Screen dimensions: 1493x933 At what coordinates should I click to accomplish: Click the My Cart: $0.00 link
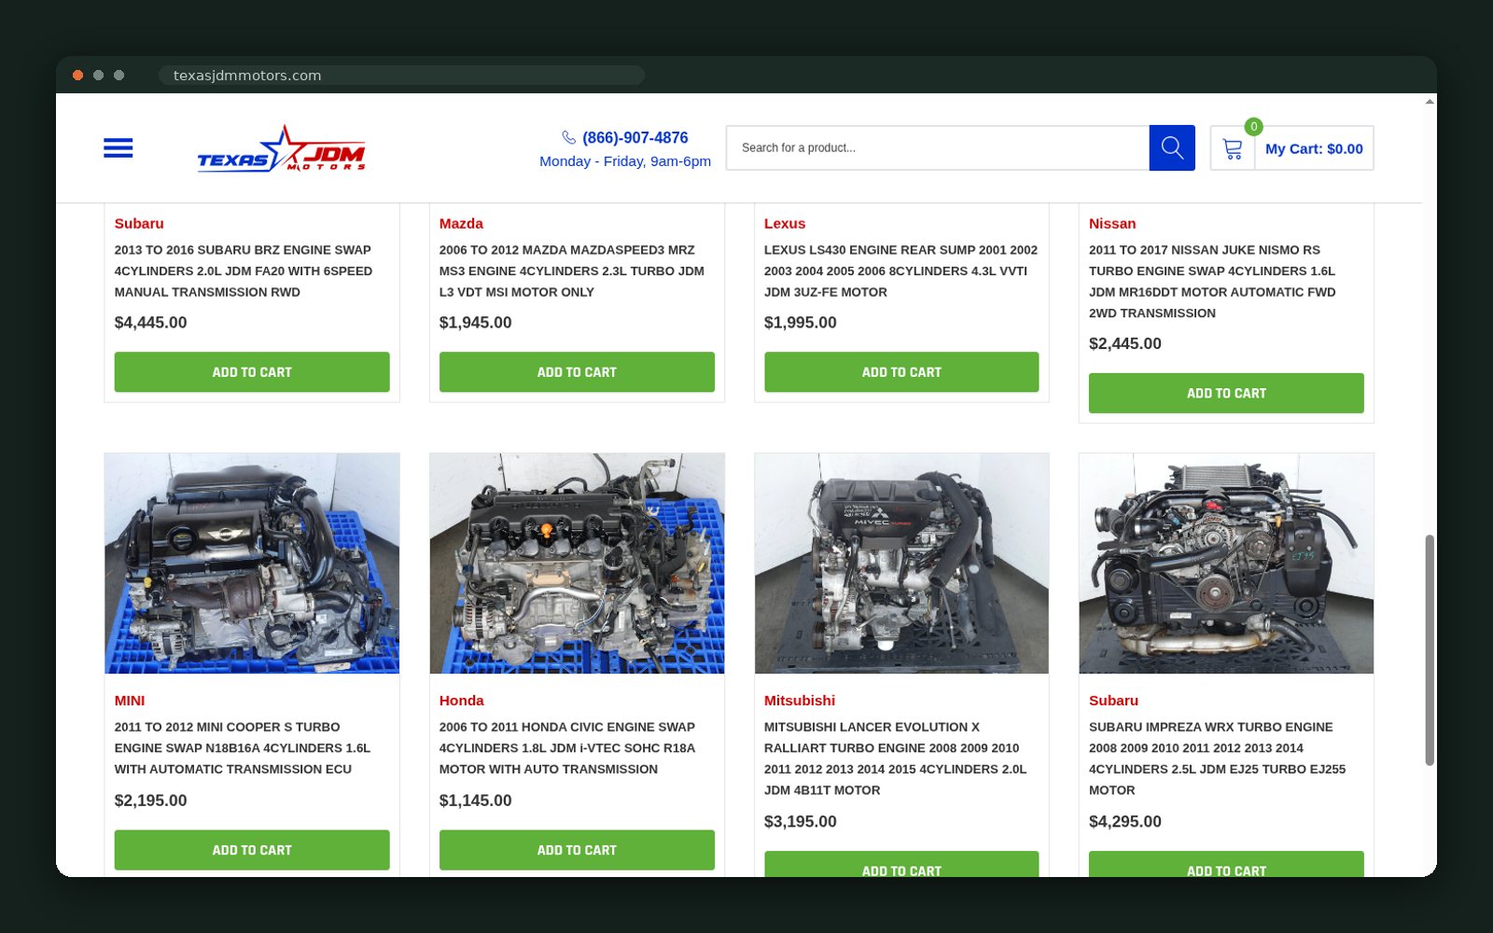tap(1314, 148)
